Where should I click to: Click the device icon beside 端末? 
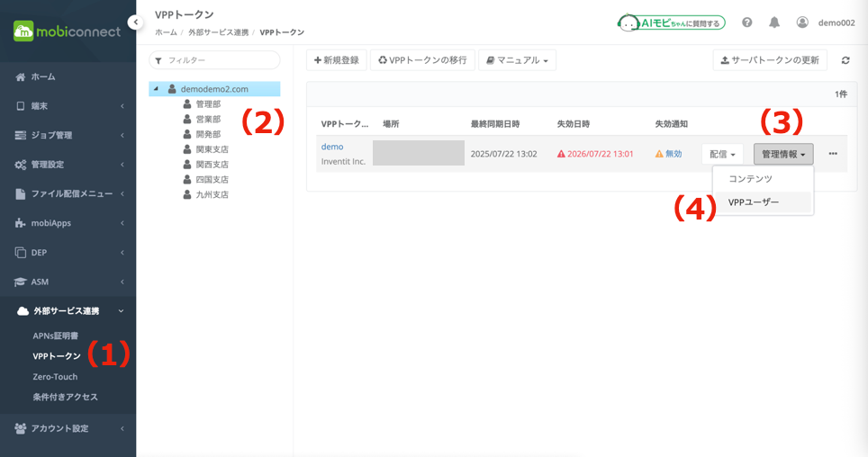coord(21,105)
